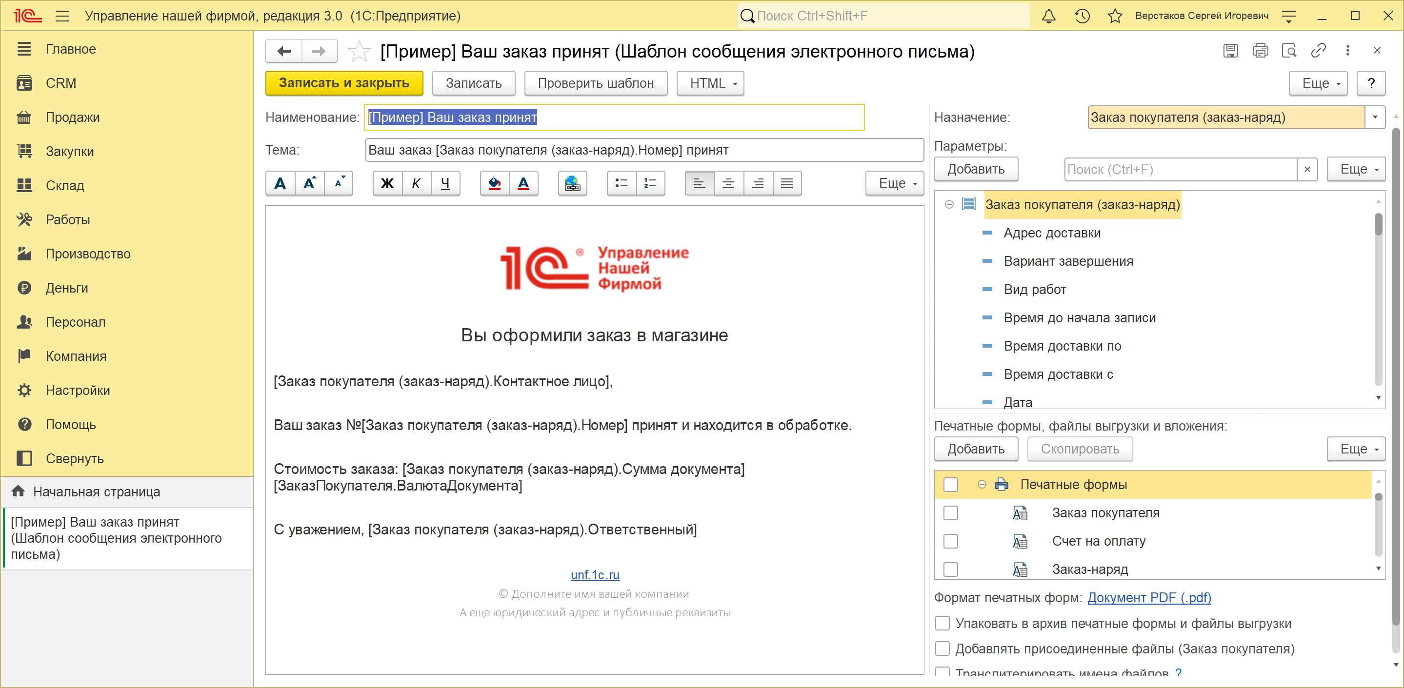Justify text alignment

[786, 183]
